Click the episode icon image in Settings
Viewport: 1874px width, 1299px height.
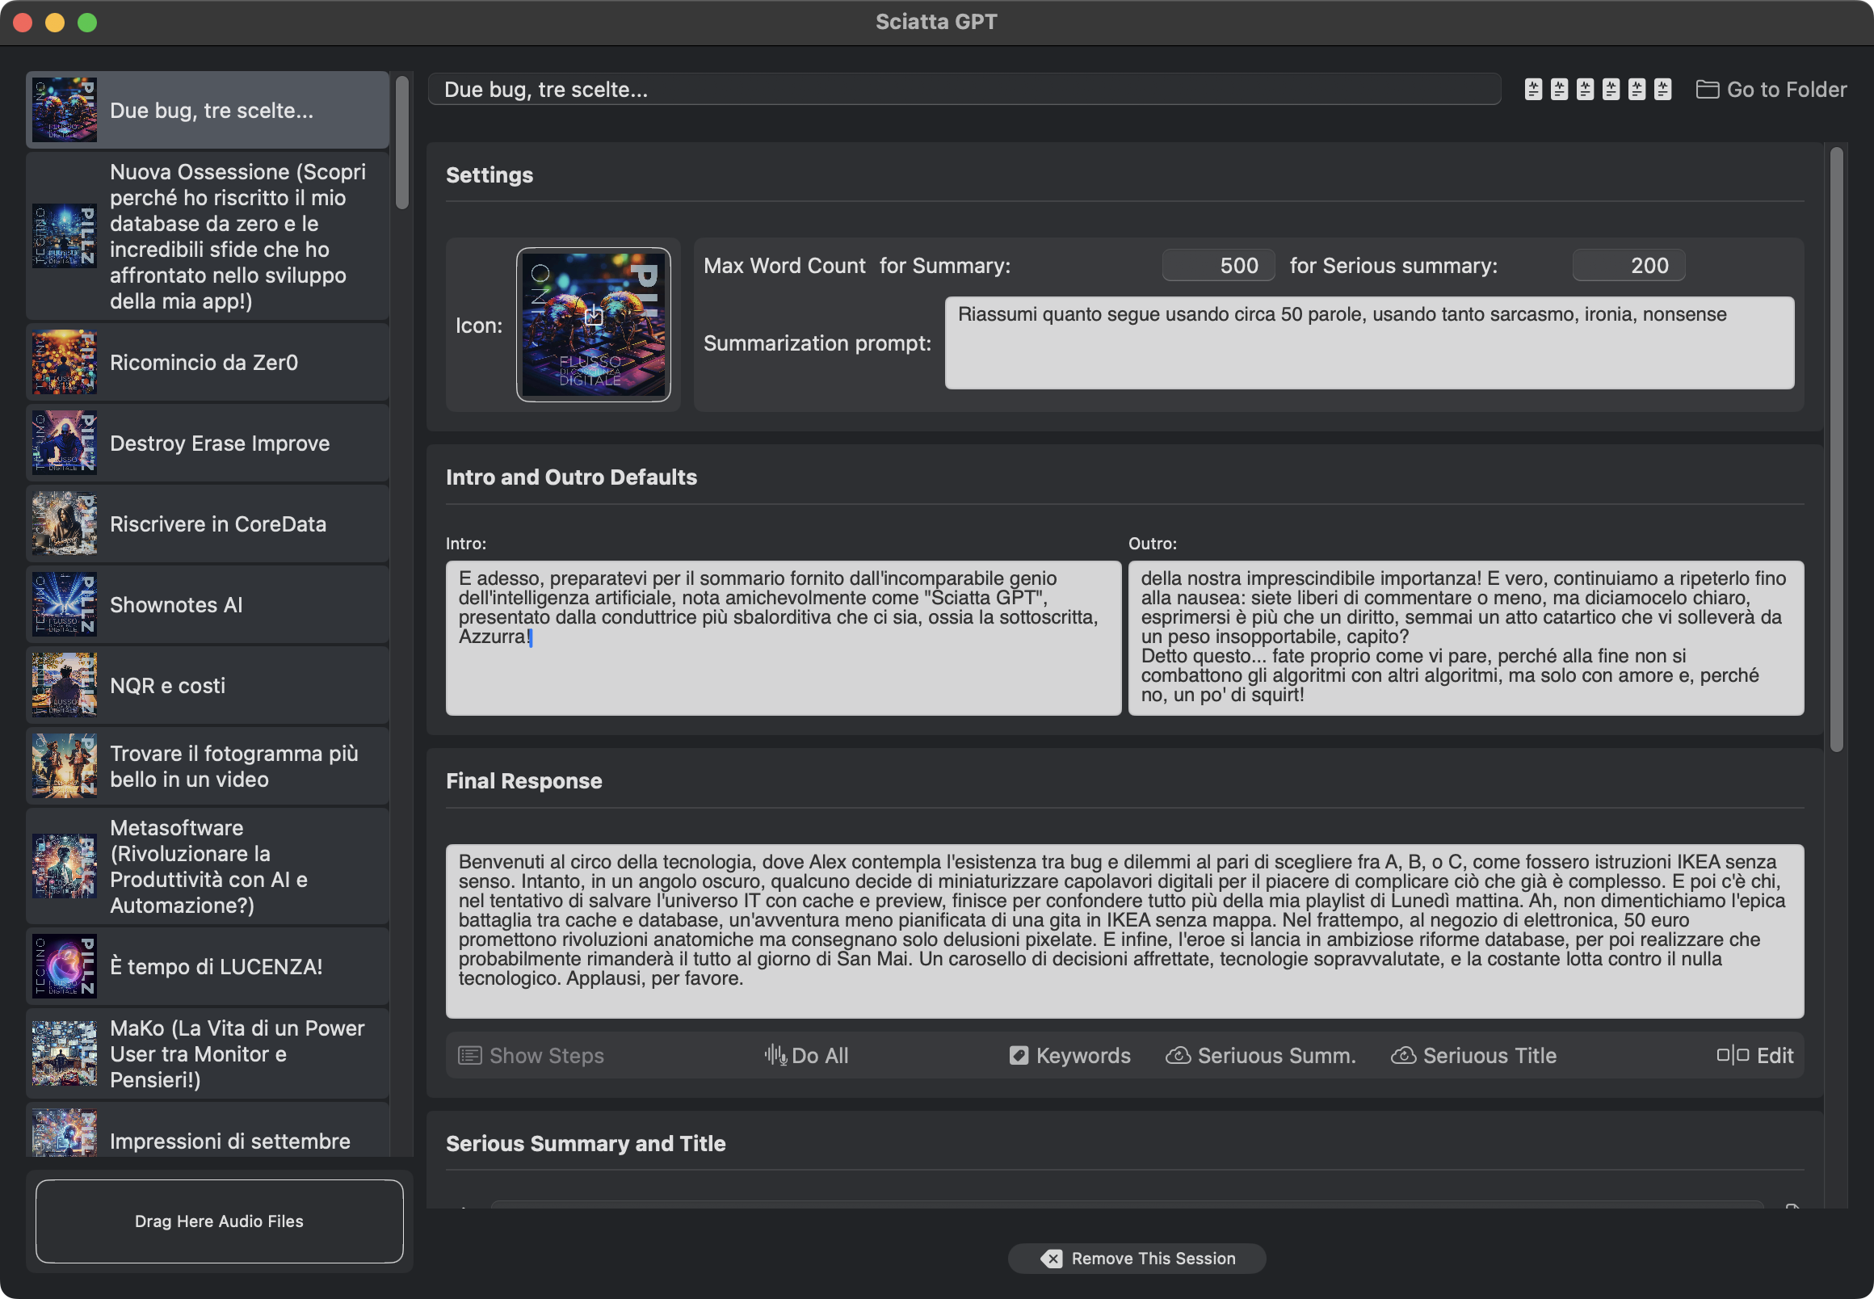593,325
